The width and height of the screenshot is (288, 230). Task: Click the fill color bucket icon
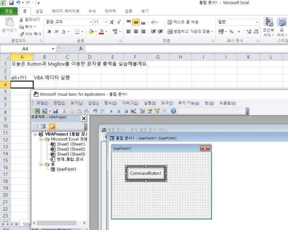point(91,32)
